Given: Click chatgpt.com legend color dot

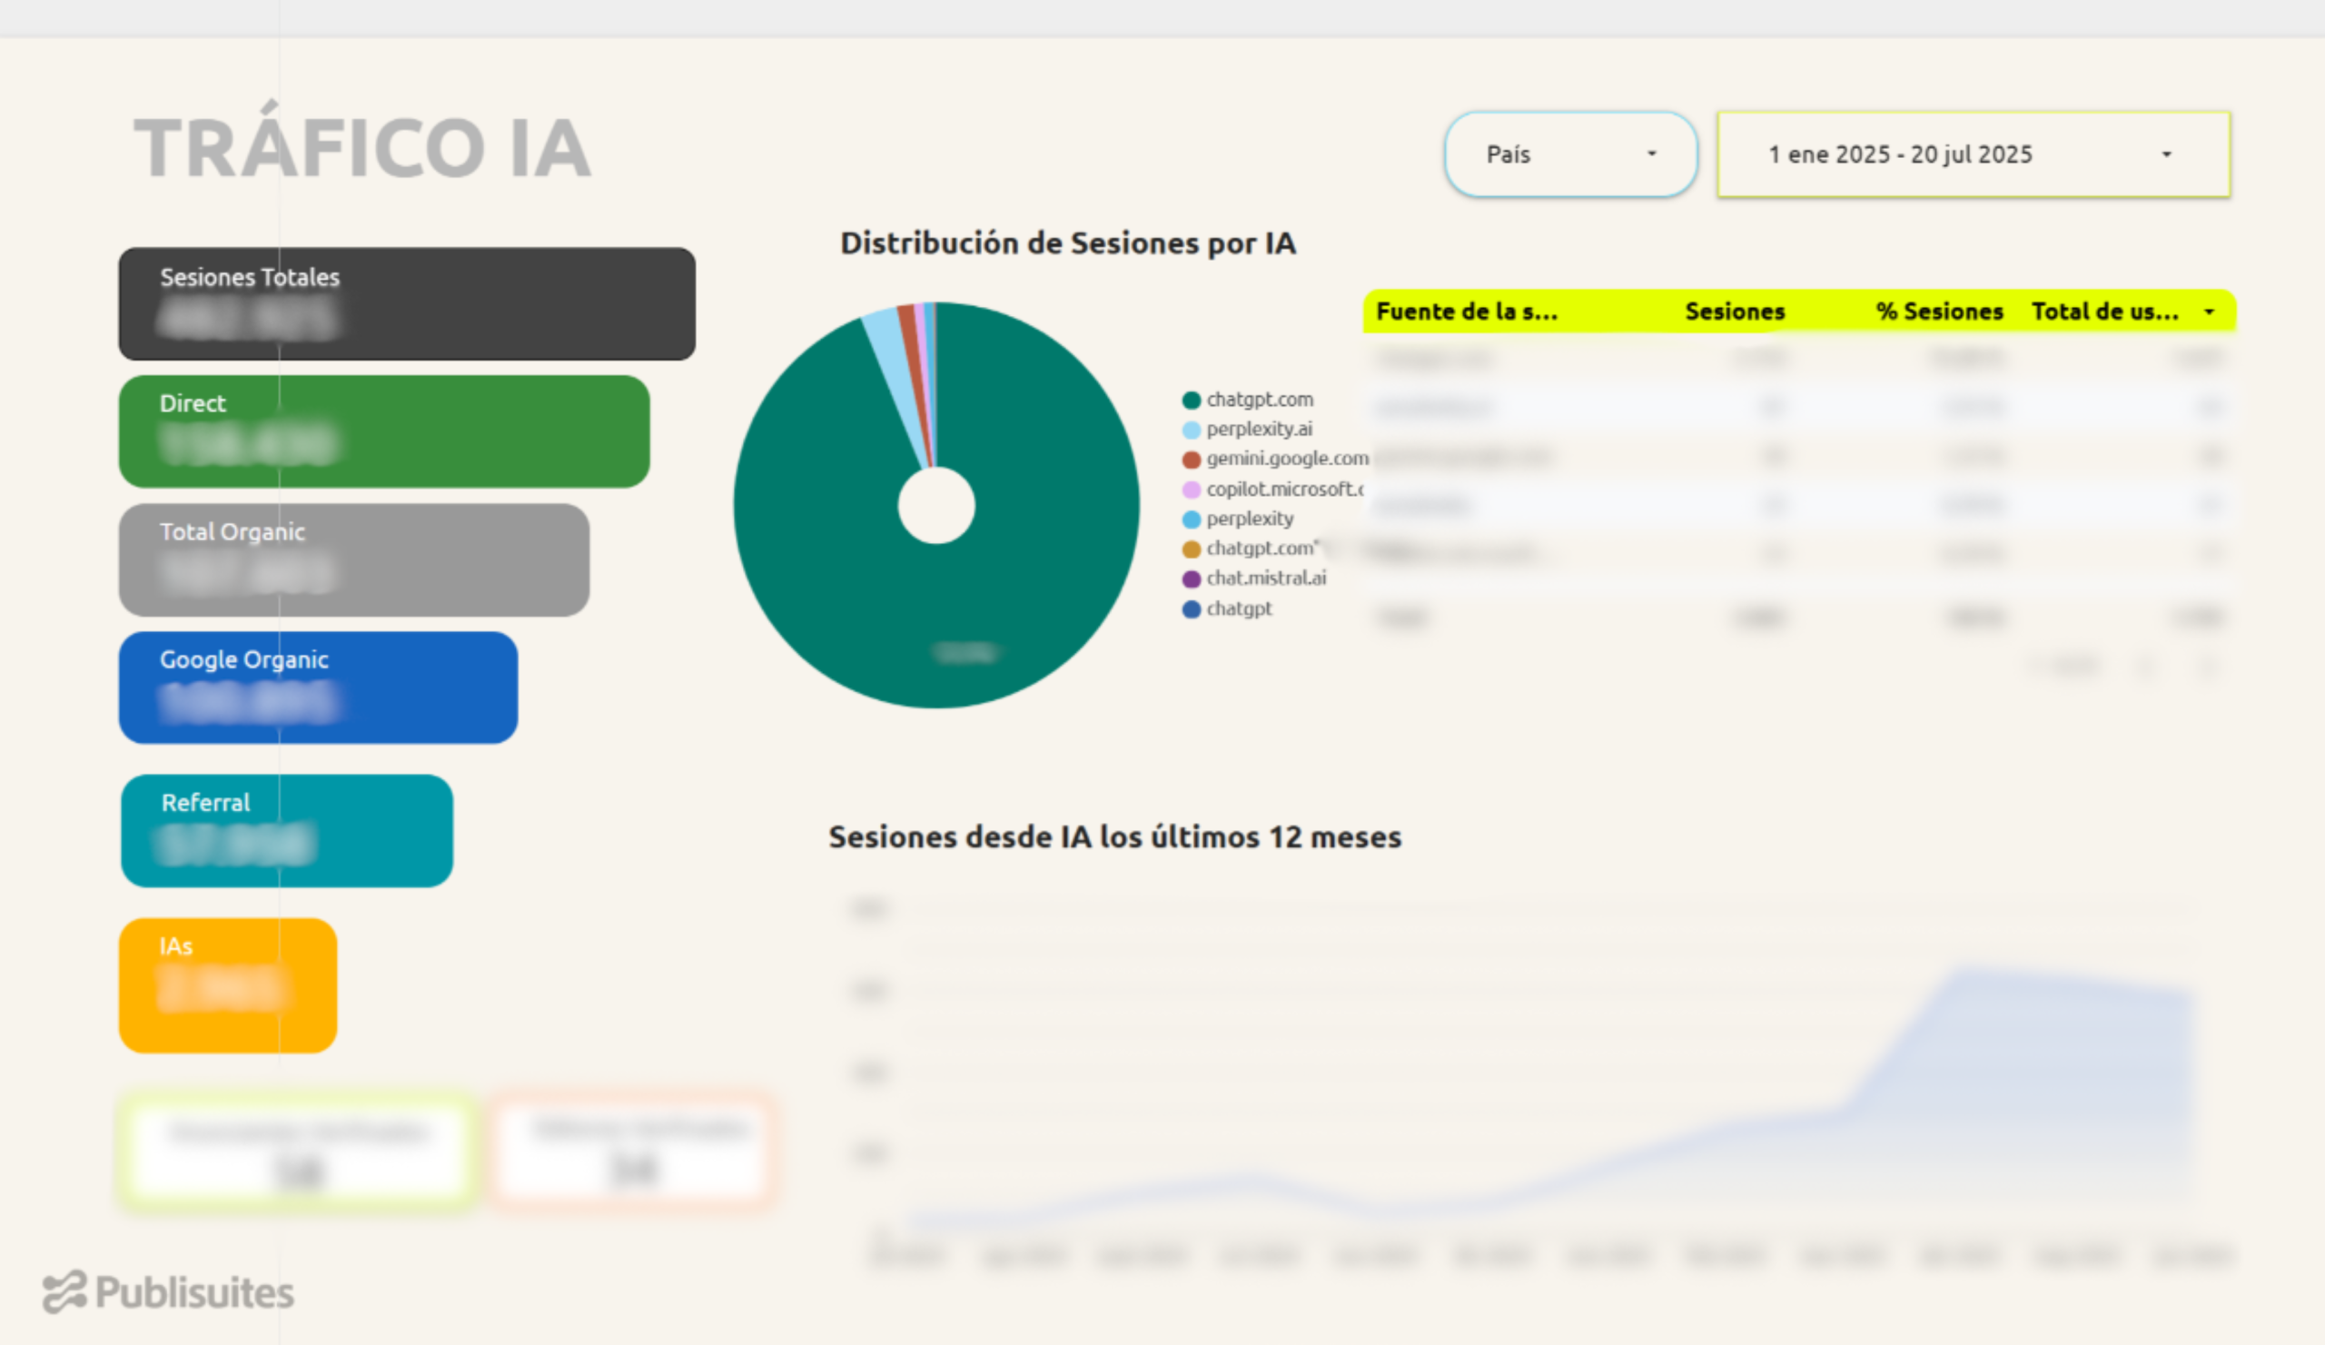Looking at the screenshot, I should [x=1191, y=401].
